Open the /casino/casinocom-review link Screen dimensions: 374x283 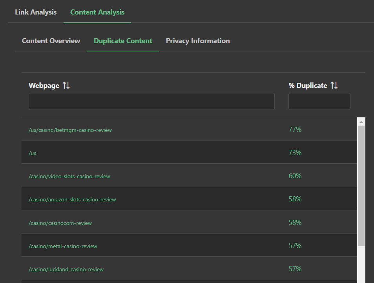[x=60, y=223]
